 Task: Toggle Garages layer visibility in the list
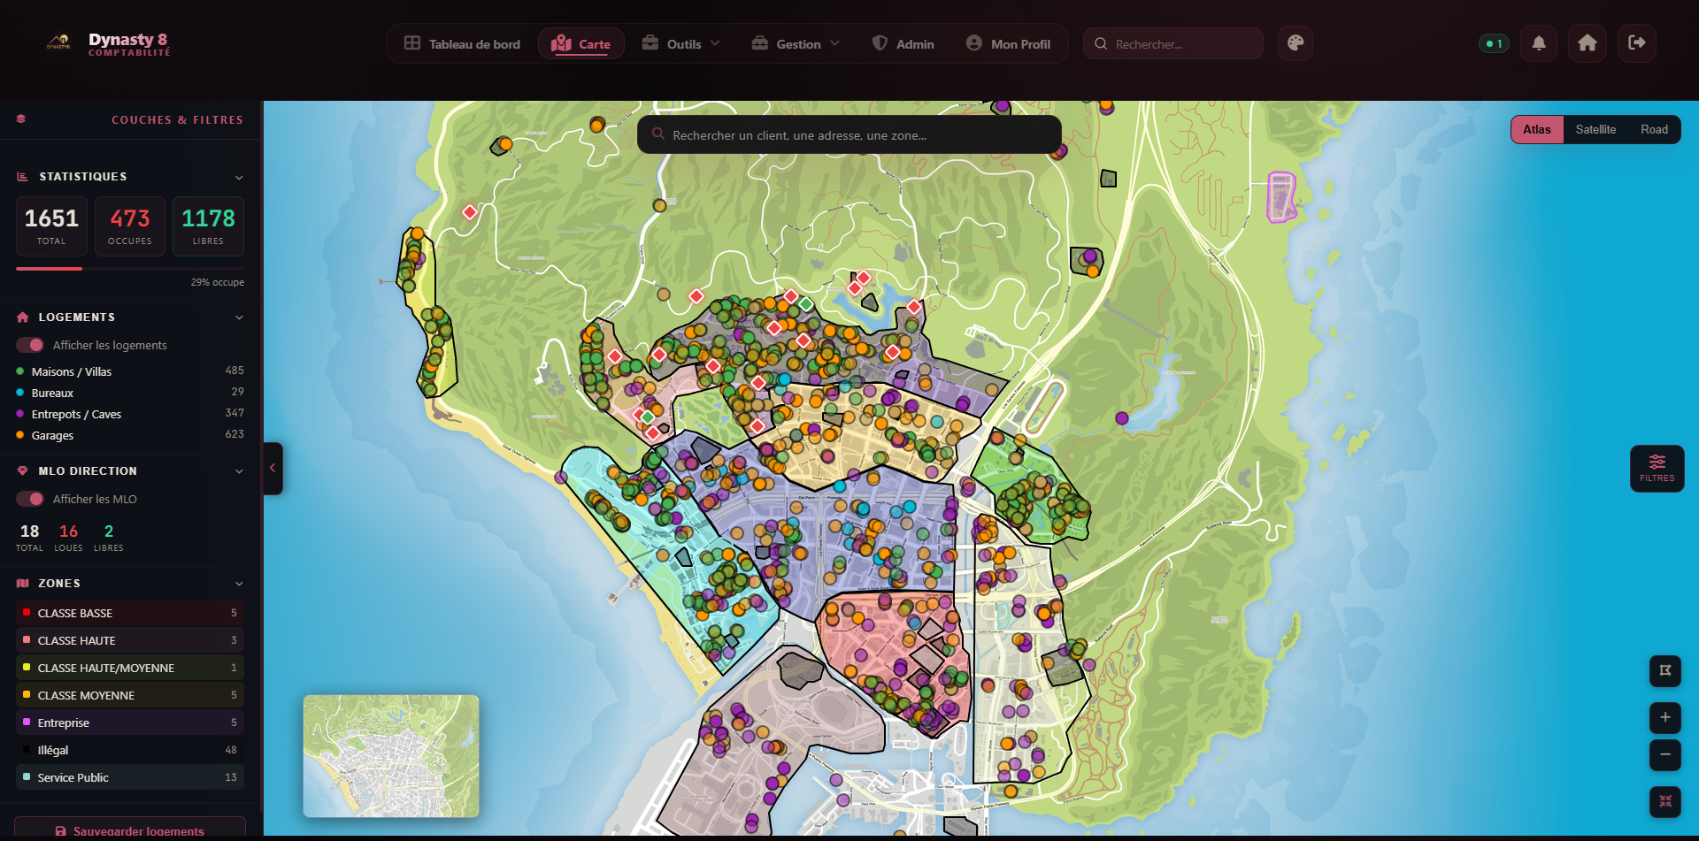52,435
